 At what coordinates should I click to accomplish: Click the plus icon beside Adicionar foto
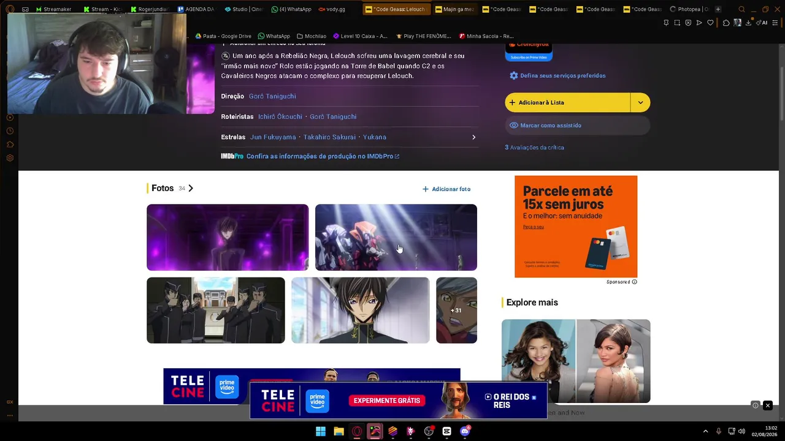(426, 189)
